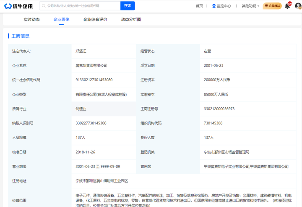Expand the 其他功能 dropdown
302x207 pixels.
point(250,6)
